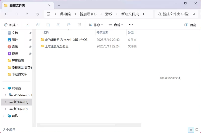The image size is (201, 133).
Task: Click pin icon next to 视频
Action: pos(30,54)
